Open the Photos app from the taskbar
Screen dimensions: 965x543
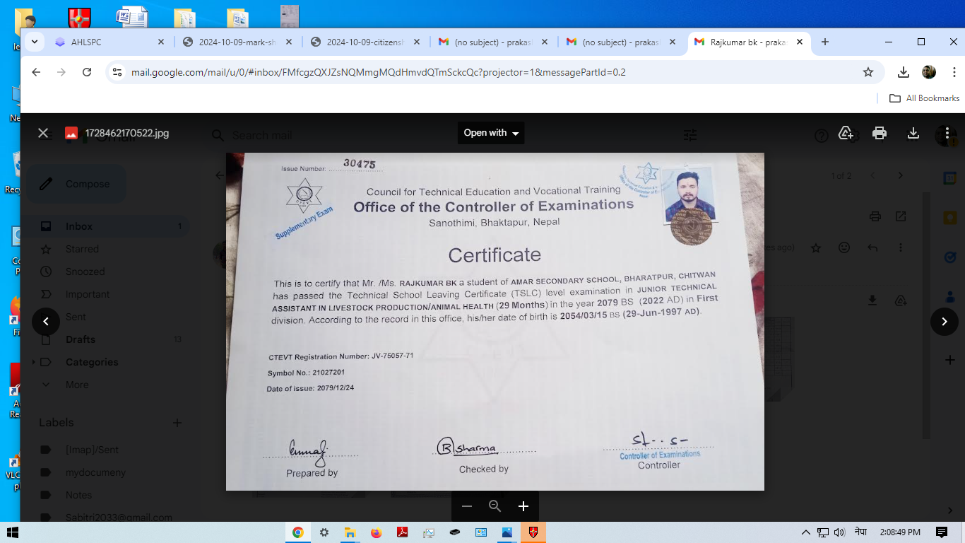507,532
